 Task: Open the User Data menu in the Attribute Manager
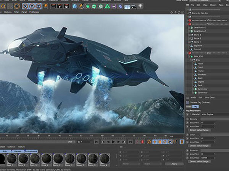pos(210,98)
